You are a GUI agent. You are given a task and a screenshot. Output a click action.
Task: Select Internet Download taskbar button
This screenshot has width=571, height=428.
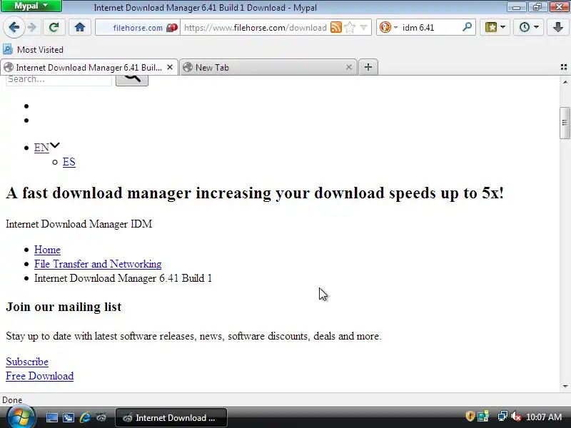click(x=171, y=418)
